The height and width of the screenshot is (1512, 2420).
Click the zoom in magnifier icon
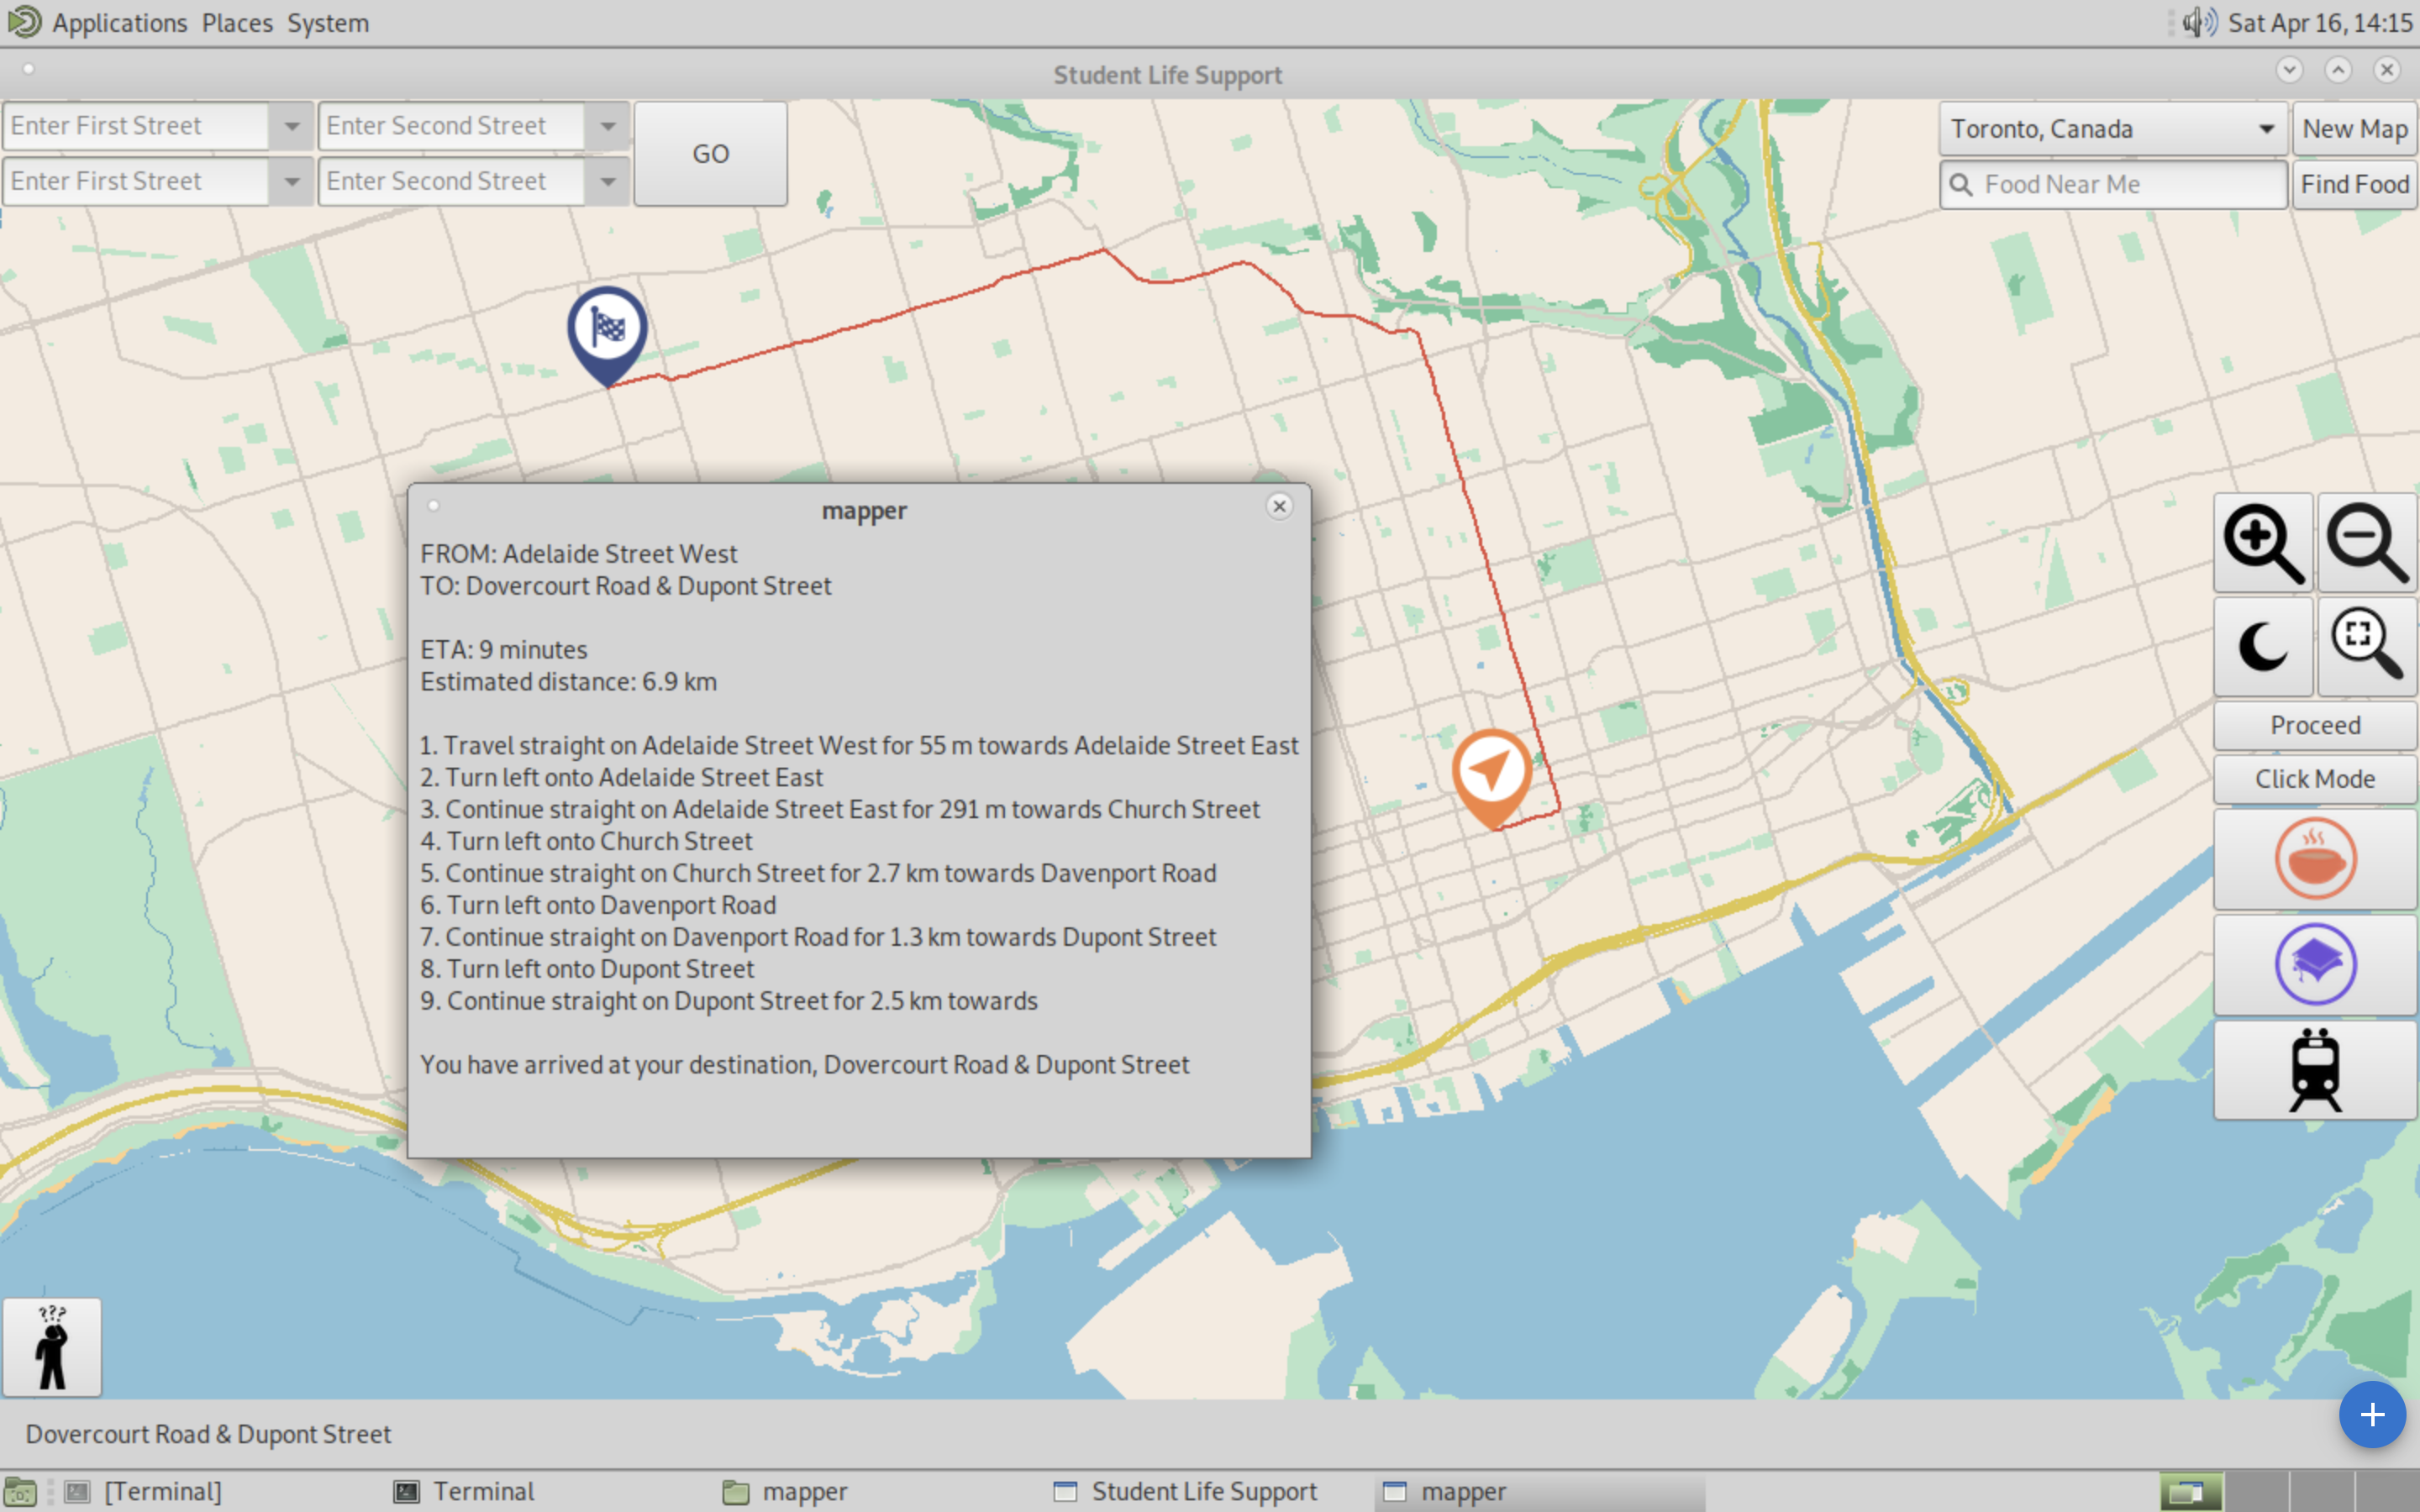click(2262, 543)
